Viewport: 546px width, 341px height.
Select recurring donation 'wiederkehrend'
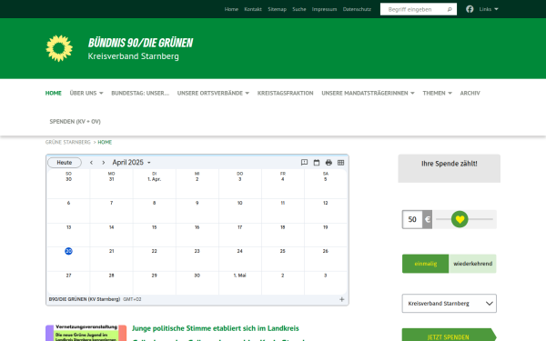click(472, 264)
